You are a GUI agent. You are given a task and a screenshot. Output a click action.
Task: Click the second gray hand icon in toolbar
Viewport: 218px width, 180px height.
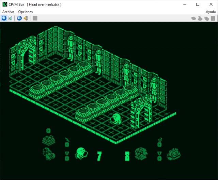pyautogui.click(x=200, y=18)
